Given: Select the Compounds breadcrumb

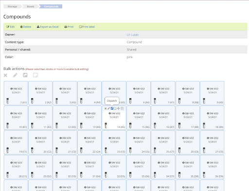Looking at the screenshot, I should click(51, 6).
